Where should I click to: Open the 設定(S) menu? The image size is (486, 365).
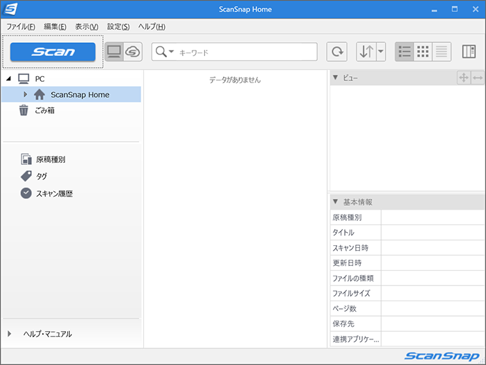click(118, 27)
